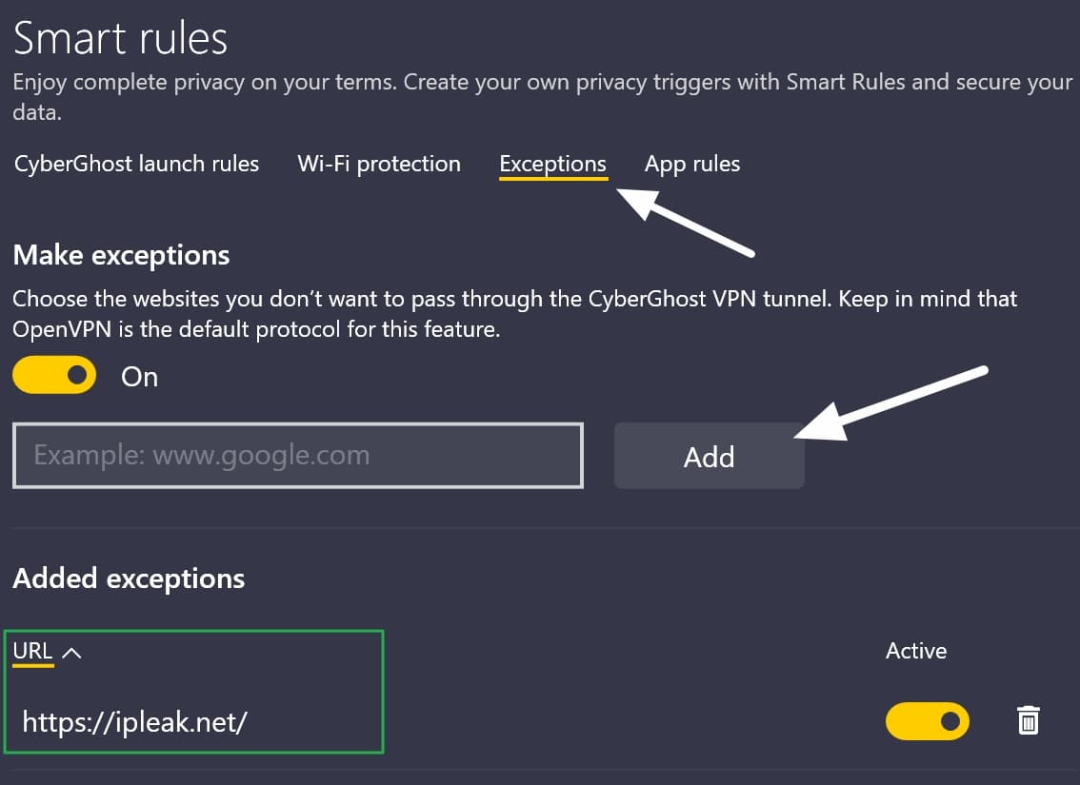The image size is (1080, 785).
Task: Select the Exceptions tab
Action: [x=553, y=165]
